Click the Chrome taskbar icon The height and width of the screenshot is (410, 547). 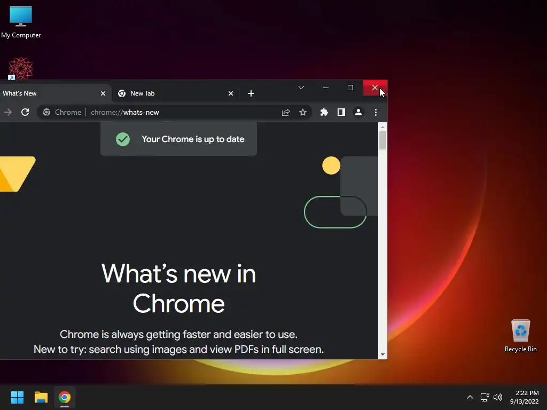[x=65, y=397]
